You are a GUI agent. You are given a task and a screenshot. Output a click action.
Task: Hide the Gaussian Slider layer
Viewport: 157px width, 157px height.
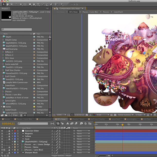[2, 131]
